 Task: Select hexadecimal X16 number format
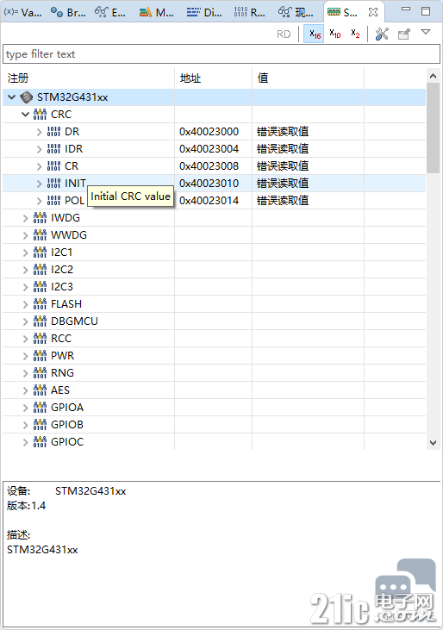[x=314, y=34]
